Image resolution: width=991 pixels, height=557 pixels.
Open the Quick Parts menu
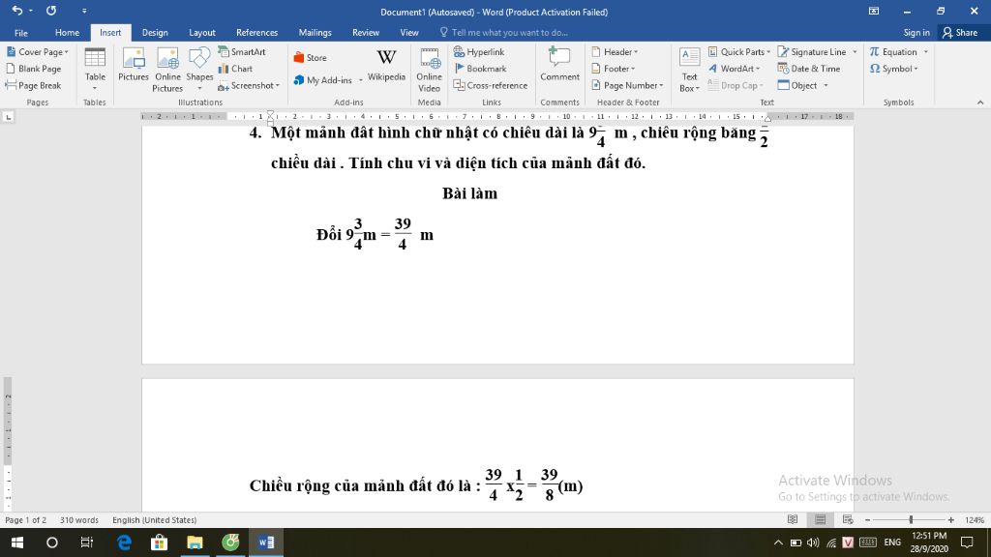(x=739, y=52)
